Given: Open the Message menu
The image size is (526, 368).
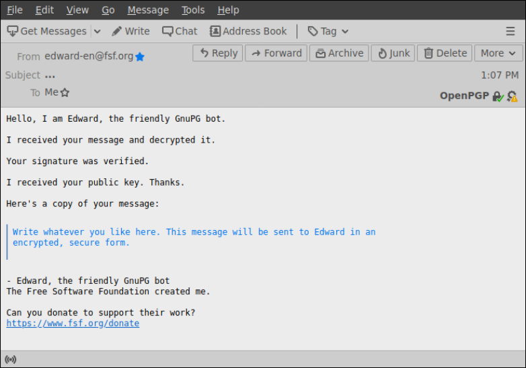Looking at the screenshot, I should [x=148, y=10].
